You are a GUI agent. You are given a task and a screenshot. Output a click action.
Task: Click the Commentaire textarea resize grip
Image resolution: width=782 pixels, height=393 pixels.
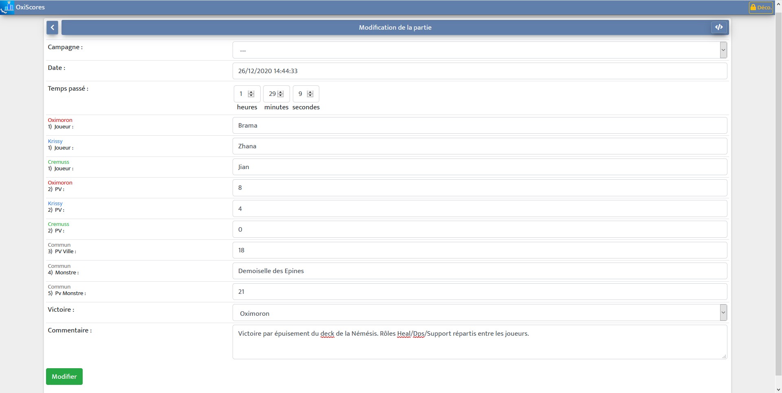(x=724, y=356)
